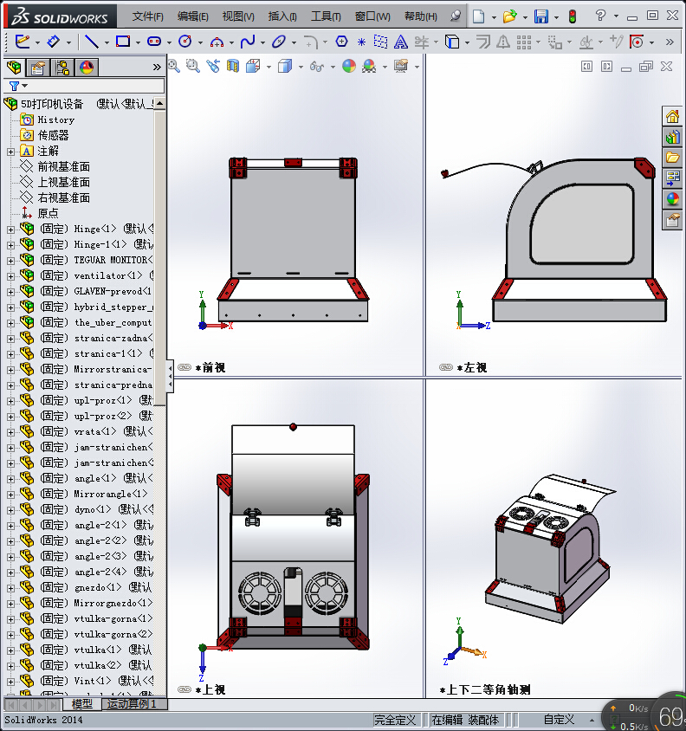Click the Apply Scene icon
Screen dimensions: 686x731
tap(369, 66)
